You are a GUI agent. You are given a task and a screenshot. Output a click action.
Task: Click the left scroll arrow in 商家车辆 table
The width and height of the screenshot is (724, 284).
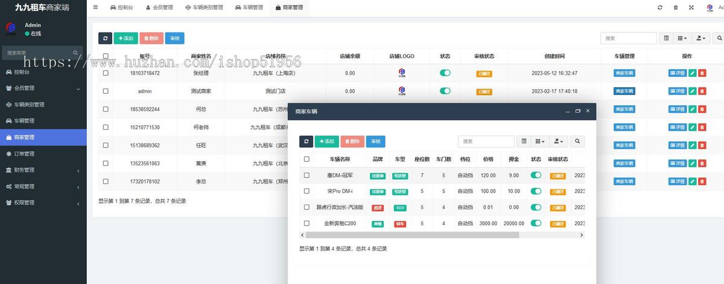tap(302, 235)
